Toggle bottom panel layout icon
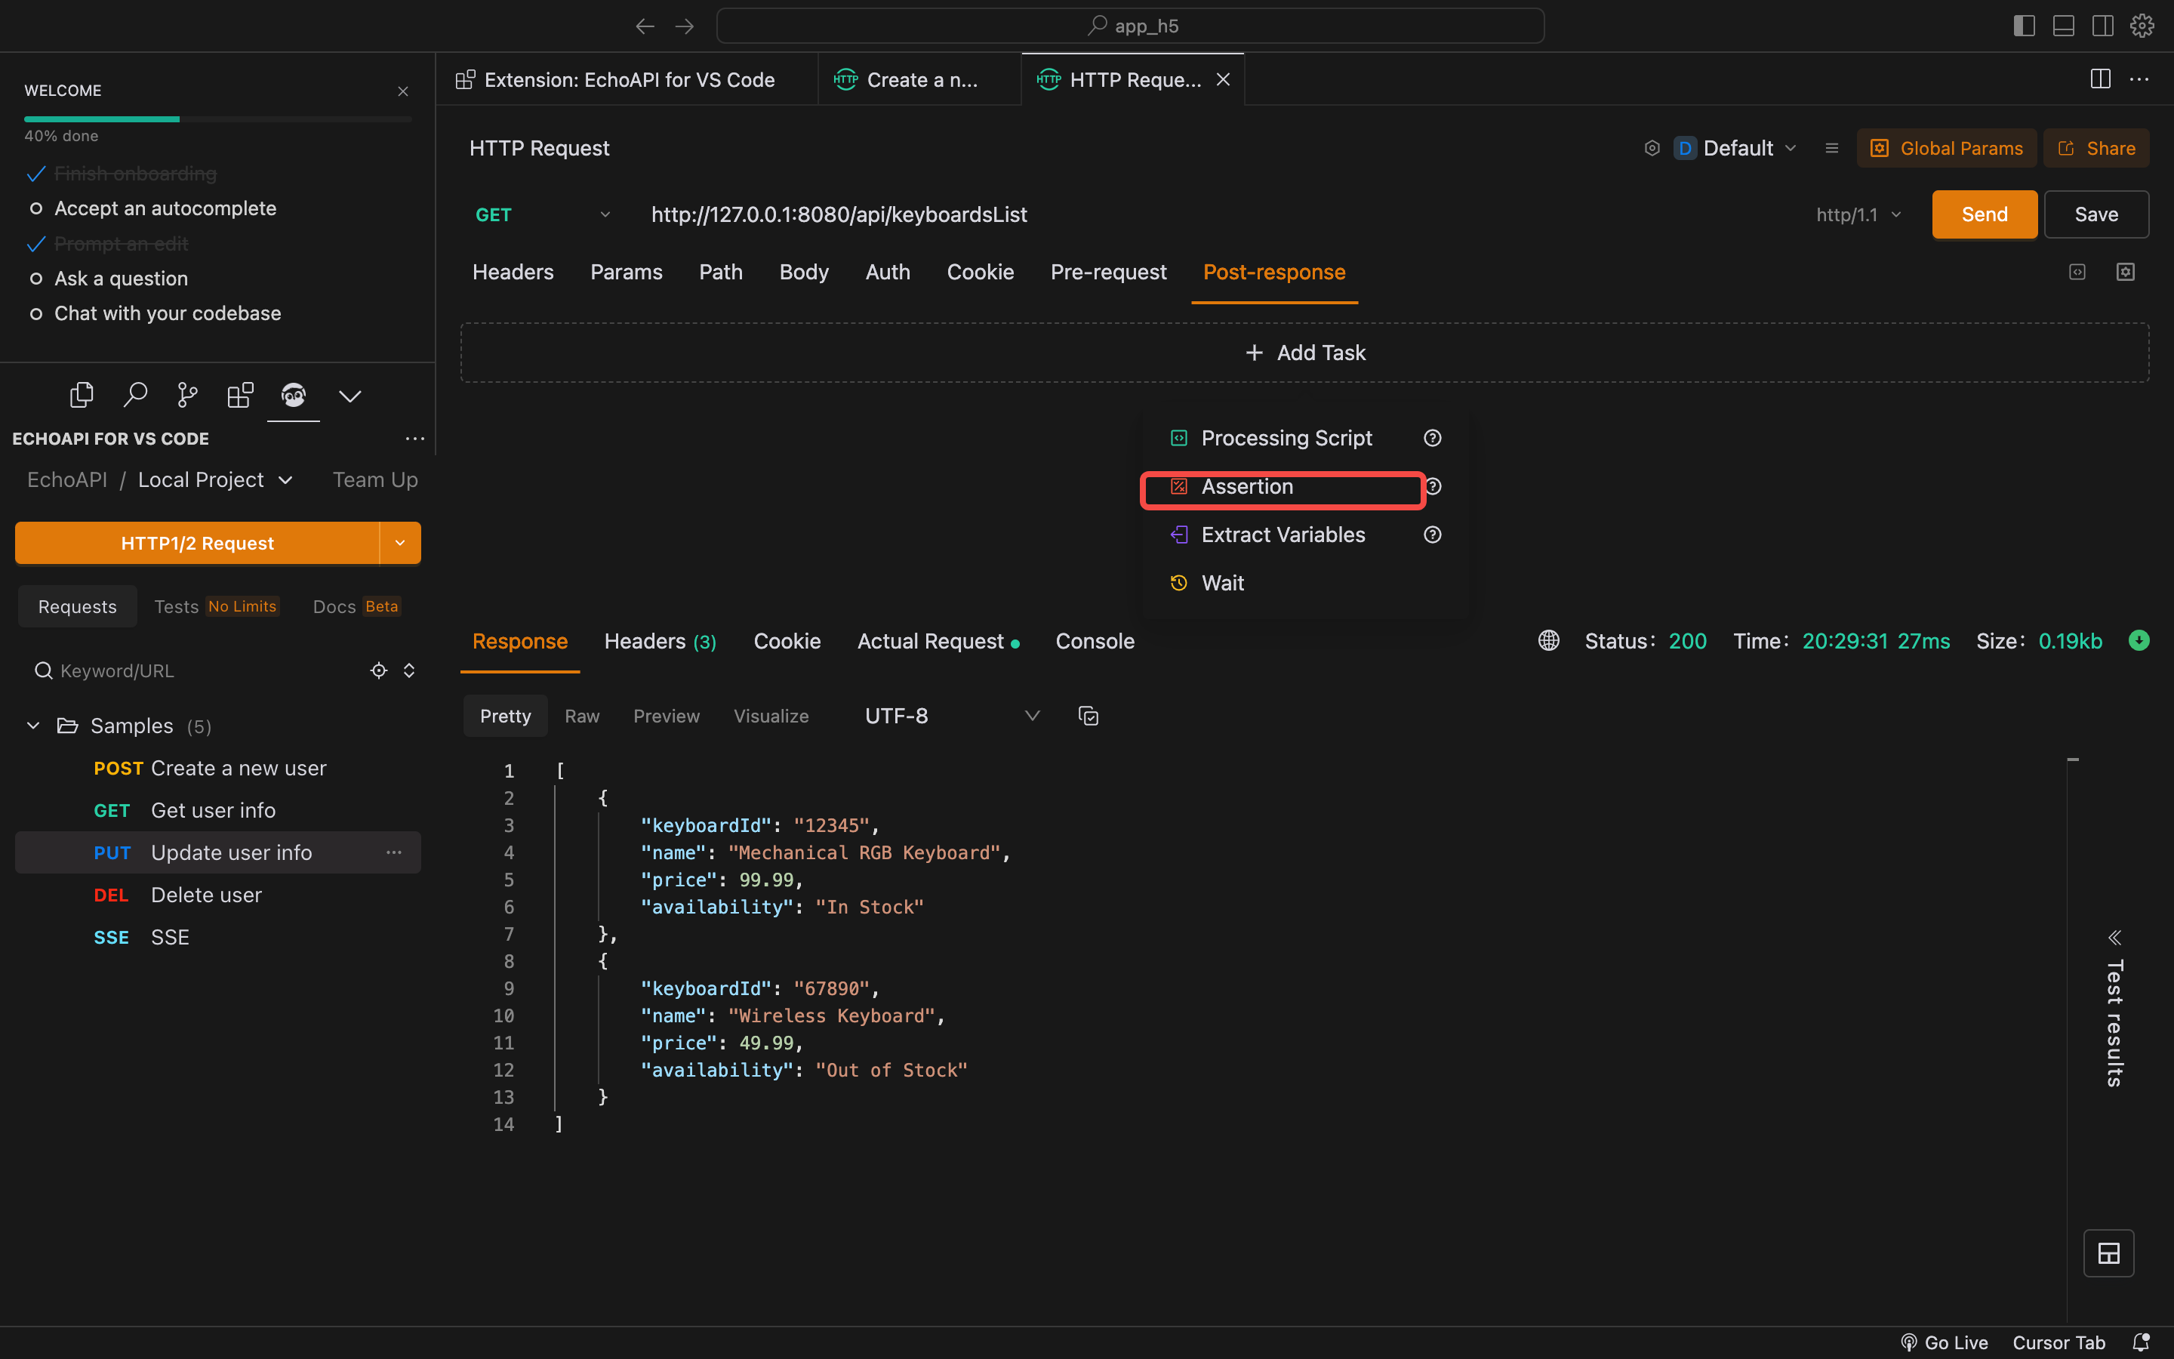This screenshot has height=1359, width=2174. coord(2064,26)
